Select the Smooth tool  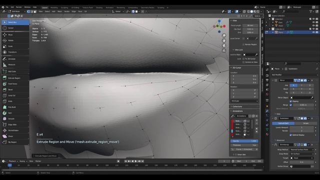[x=15, y=119]
